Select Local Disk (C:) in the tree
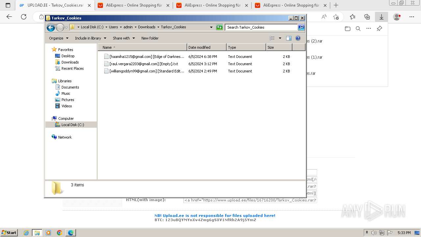This screenshot has height=237, width=421. tap(72, 125)
